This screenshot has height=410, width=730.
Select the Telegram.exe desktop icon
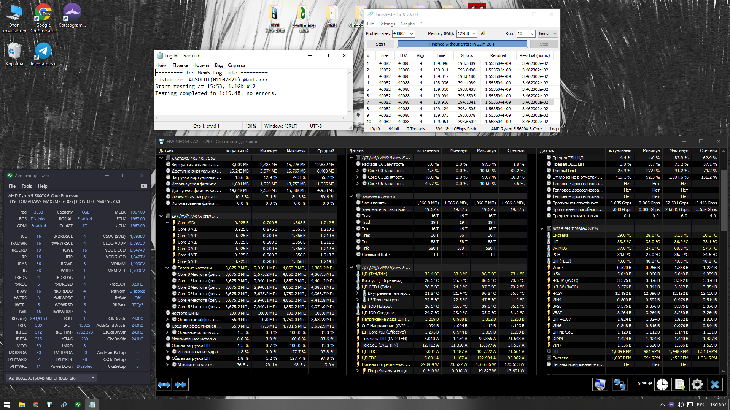(x=43, y=54)
